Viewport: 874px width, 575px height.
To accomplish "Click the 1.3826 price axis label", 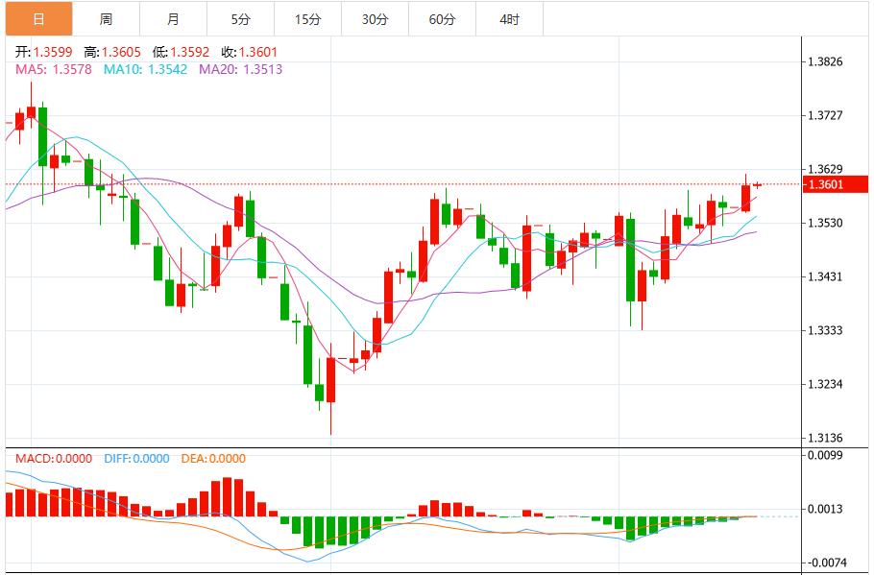I will click(826, 60).
